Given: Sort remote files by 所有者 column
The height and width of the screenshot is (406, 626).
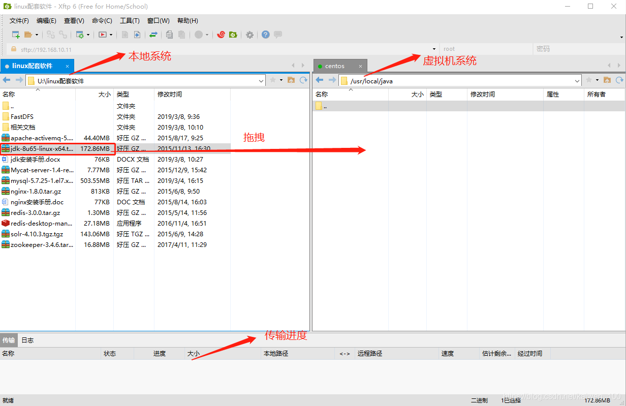Looking at the screenshot, I should pos(605,94).
